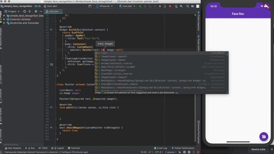Open the 2 spaces indent selector in the status bar
The height and width of the screenshot is (154, 274).
click(170, 152)
